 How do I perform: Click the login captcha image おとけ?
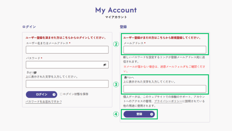pyautogui.click(x=32, y=72)
